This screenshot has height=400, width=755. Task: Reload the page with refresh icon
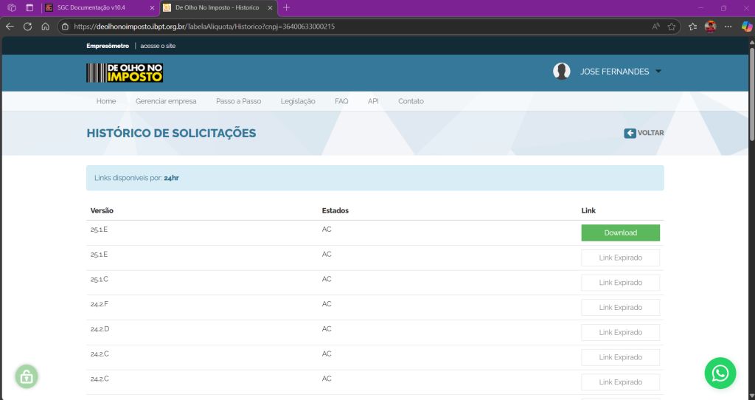coord(27,27)
